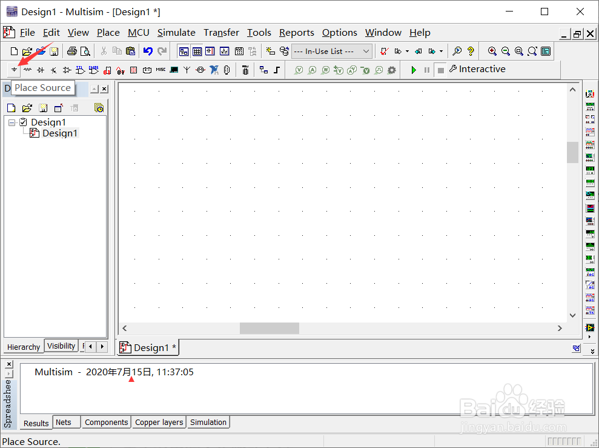The height and width of the screenshot is (448, 599).
Task: Switch to the Copper layers tab
Action: tap(159, 423)
